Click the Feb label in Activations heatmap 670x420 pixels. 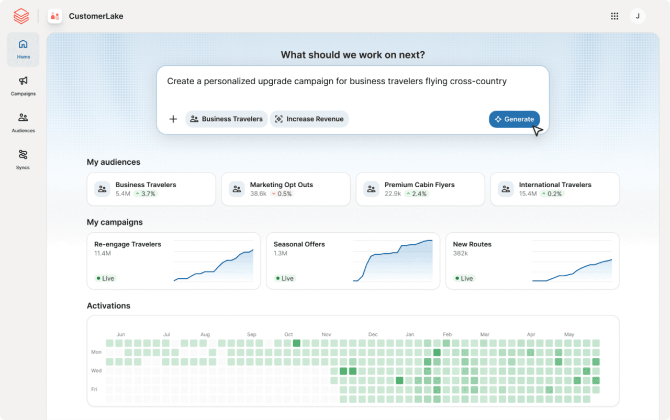click(x=447, y=334)
